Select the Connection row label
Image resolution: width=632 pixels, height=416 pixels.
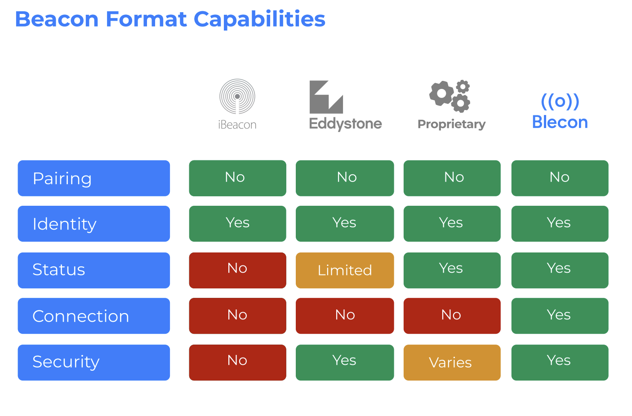click(93, 316)
